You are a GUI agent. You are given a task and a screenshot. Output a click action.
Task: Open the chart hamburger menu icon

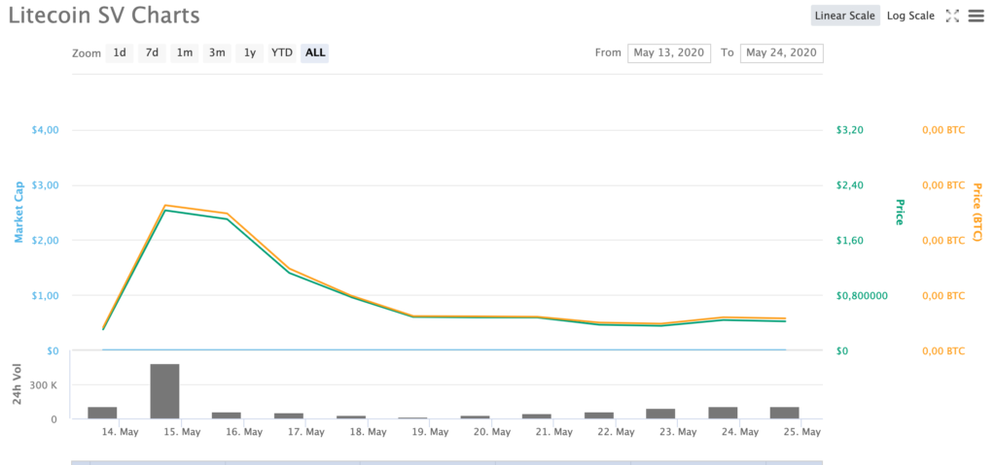click(976, 16)
